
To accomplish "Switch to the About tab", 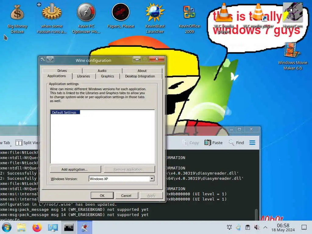I will tap(142, 71).
